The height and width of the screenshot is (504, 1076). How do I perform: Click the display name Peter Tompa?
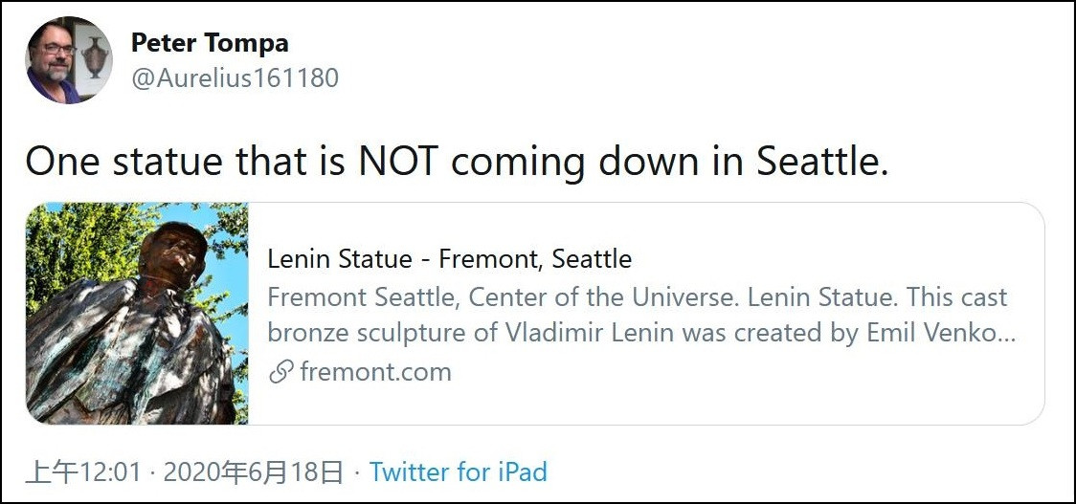[210, 43]
